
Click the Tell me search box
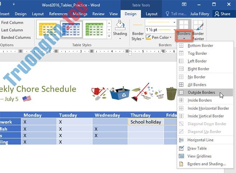176,14
